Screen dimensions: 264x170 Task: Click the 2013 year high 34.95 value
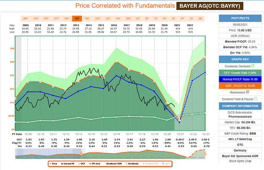pos(76,29)
